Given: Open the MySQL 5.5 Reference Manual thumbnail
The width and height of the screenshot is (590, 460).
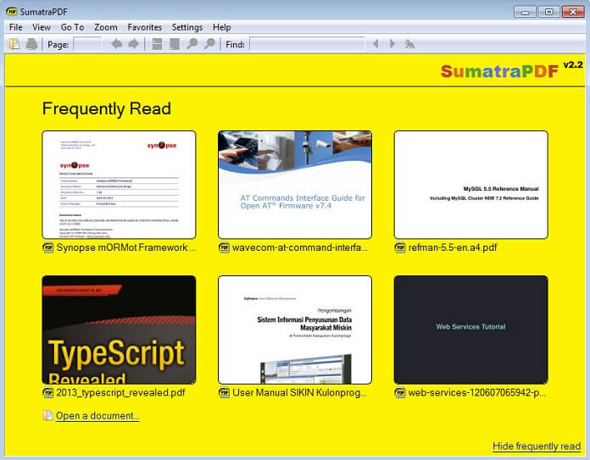Looking at the screenshot, I should [x=470, y=185].
